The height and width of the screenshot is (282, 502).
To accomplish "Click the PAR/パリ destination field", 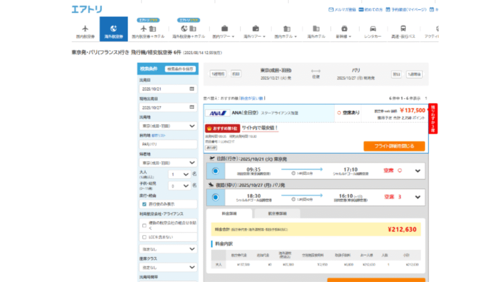I will click(168, 144).
